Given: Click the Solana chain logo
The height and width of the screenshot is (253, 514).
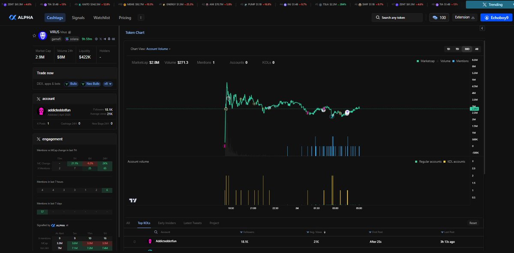Looking at the screenshot, I should [x=67, y=39].
